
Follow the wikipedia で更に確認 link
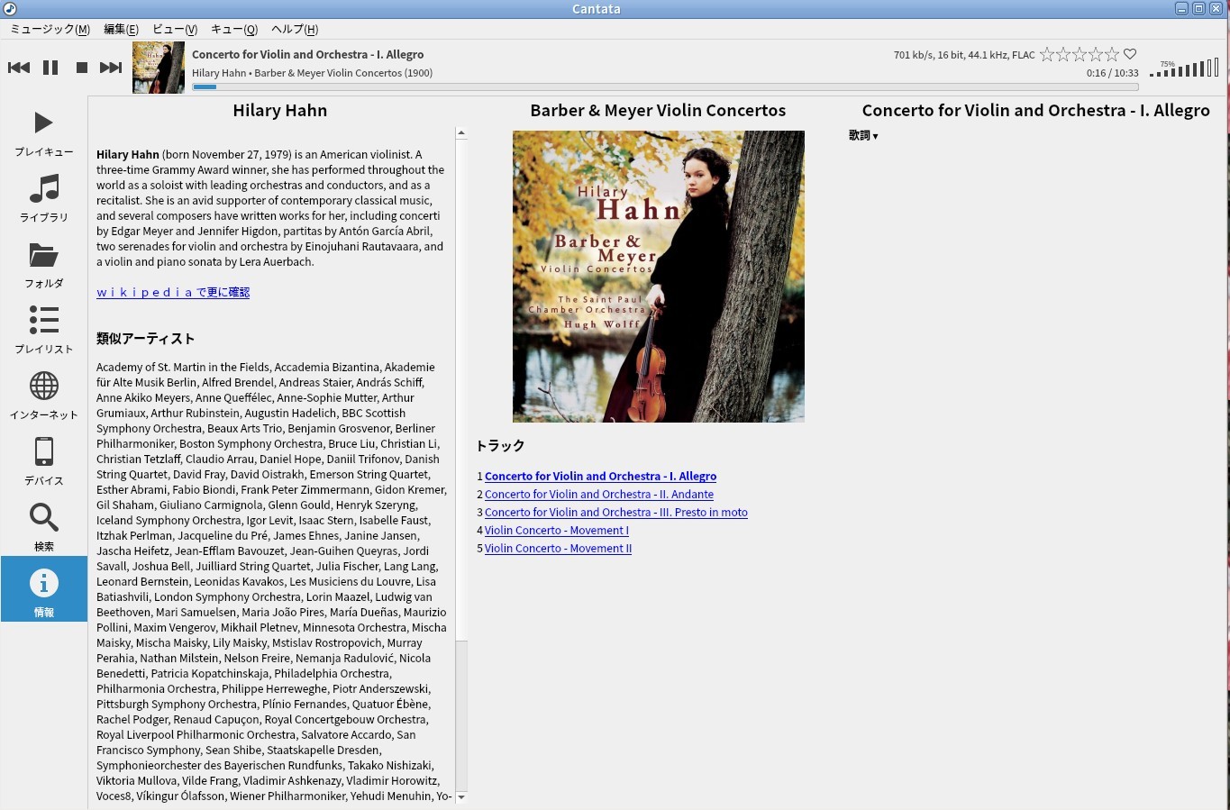[173, 292]
